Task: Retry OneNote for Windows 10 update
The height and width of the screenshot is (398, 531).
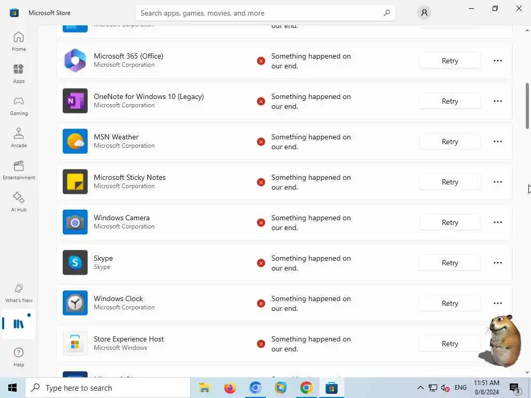Action: (x=450, y=101)
